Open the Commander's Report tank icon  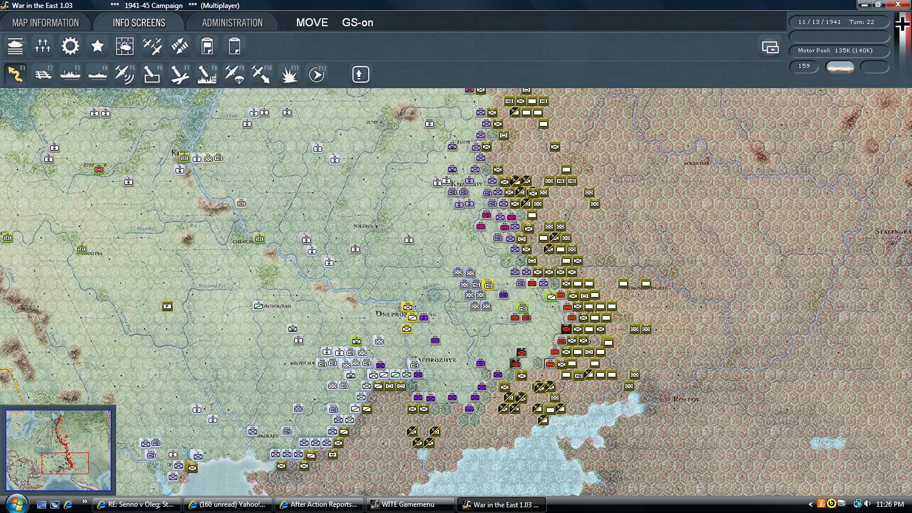15,46
